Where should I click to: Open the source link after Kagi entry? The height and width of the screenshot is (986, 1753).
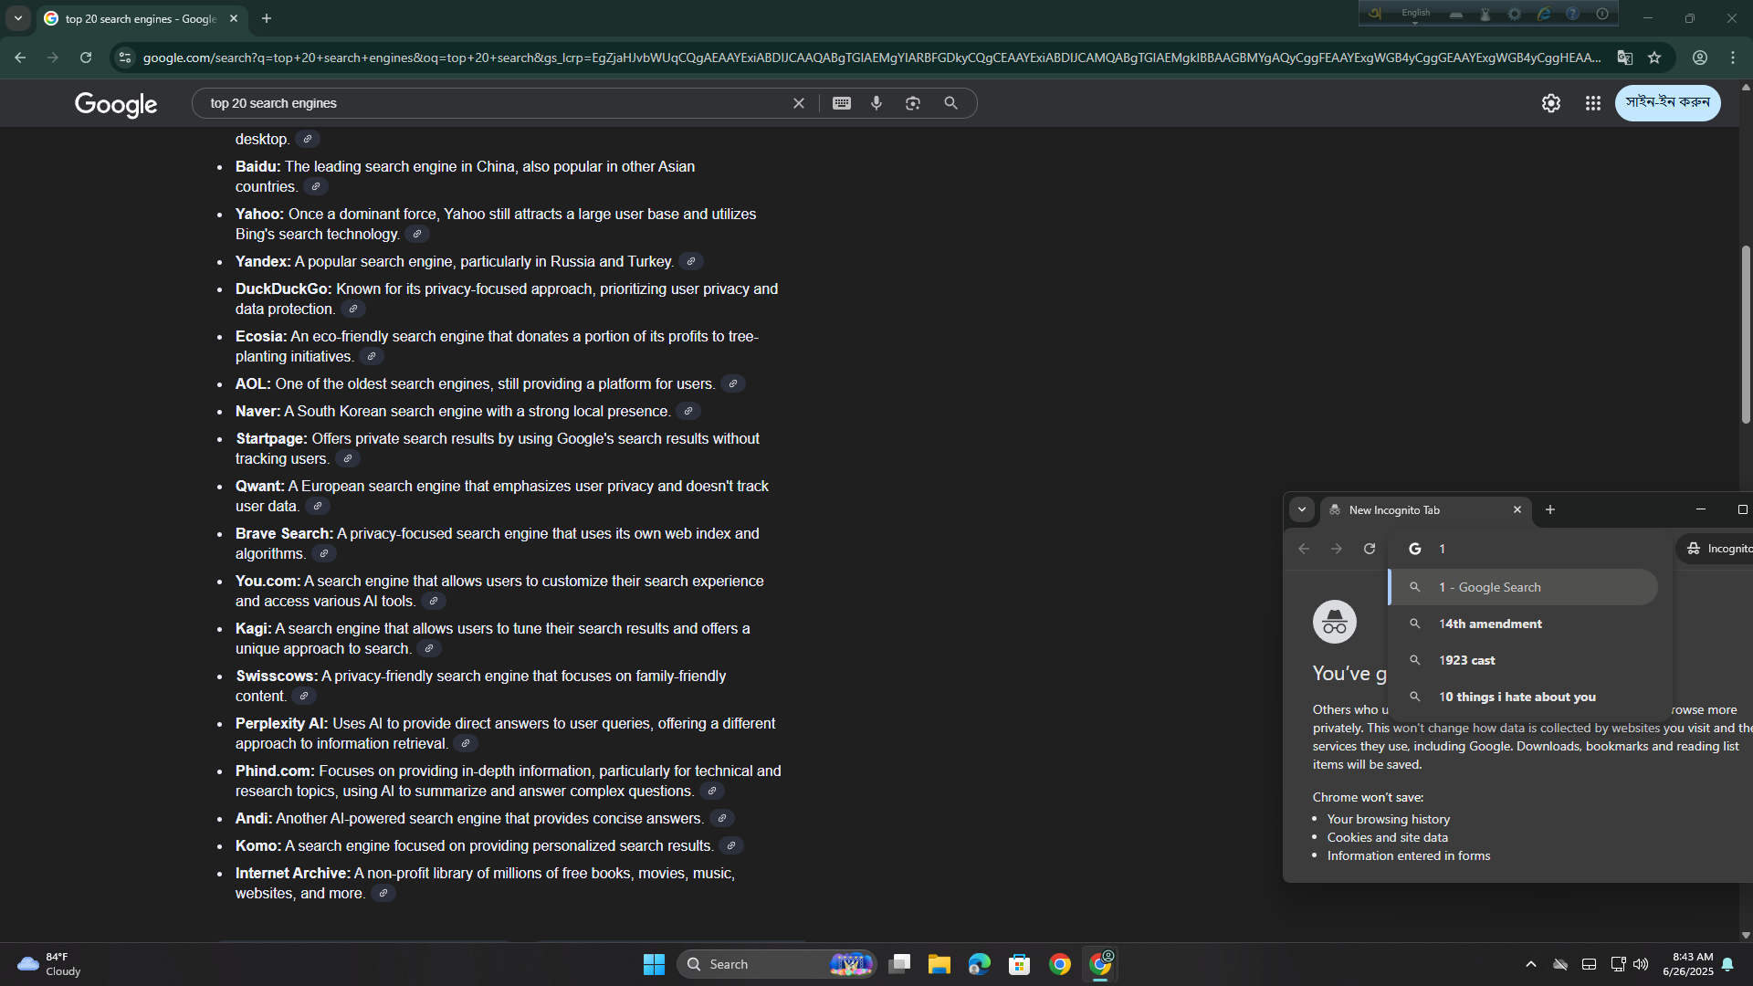[429, 648]
